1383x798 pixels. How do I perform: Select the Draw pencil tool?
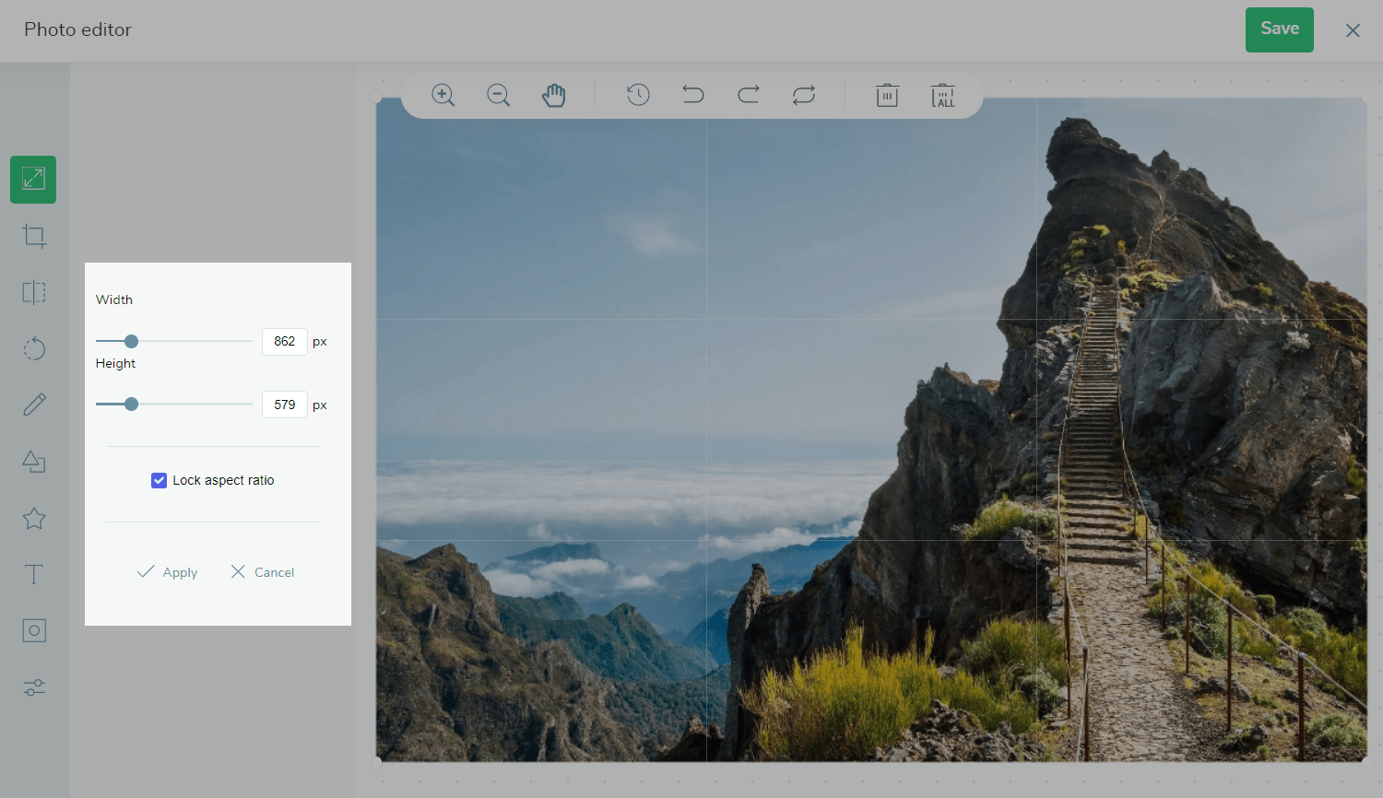(x=34, y=405)
